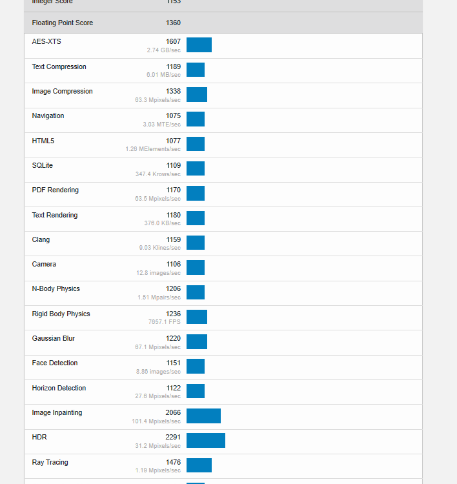This screenshot has height=484, width=457.
Task: Click the Text Rendering 376.0 KB/sec value
Action: pos(162,223)
